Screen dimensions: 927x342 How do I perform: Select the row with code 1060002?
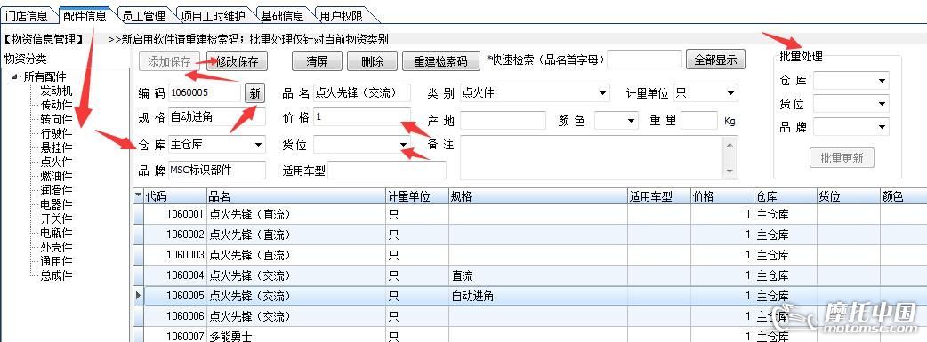click(x=529, y=235)
